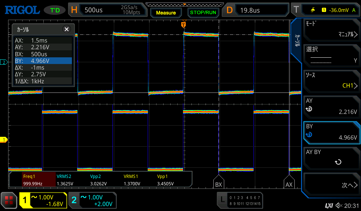Open the mode manual selector
This screenshot has height=211, width=361.
[x=331, y=30]
